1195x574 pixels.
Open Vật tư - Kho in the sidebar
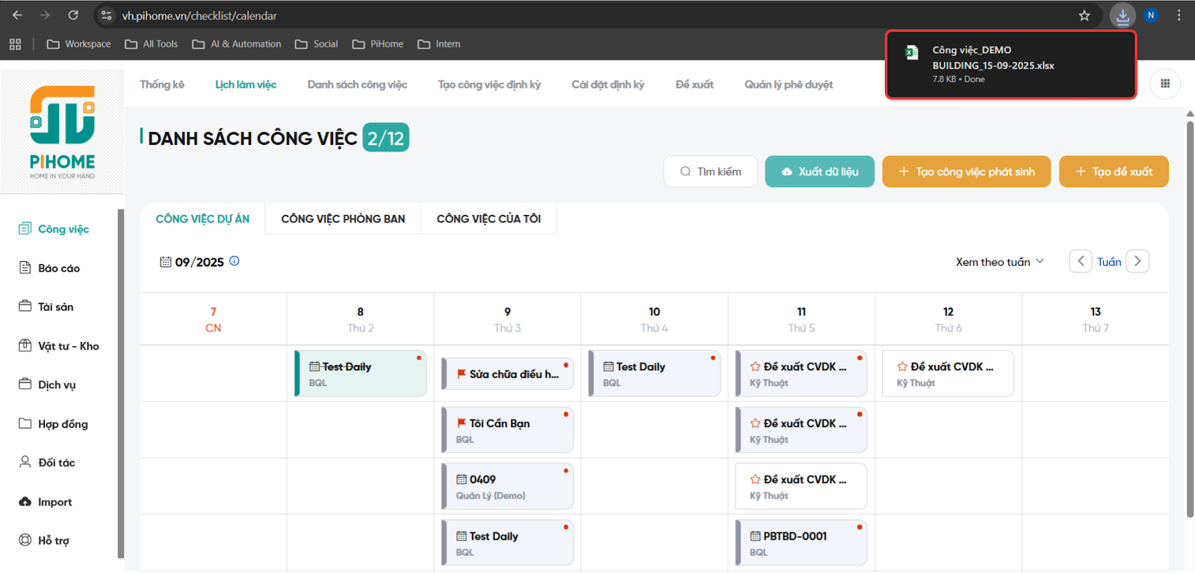pyautogui.click(x=68, y=346)
